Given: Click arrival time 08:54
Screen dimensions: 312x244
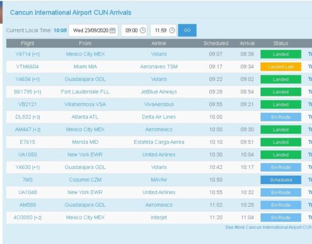Looking at the screenshot, I should click(247, 92).
